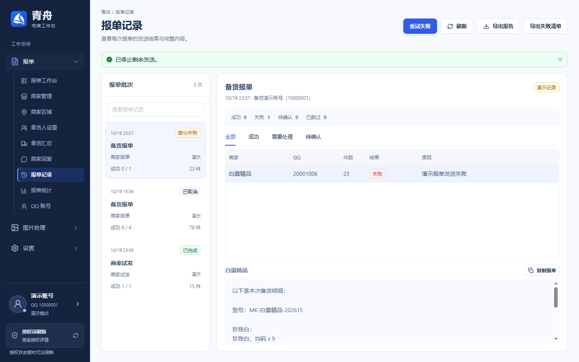579x362 pixels.
Task: Dismiss the 已停止剩余发送 notification
Action: tap(560, 60)
